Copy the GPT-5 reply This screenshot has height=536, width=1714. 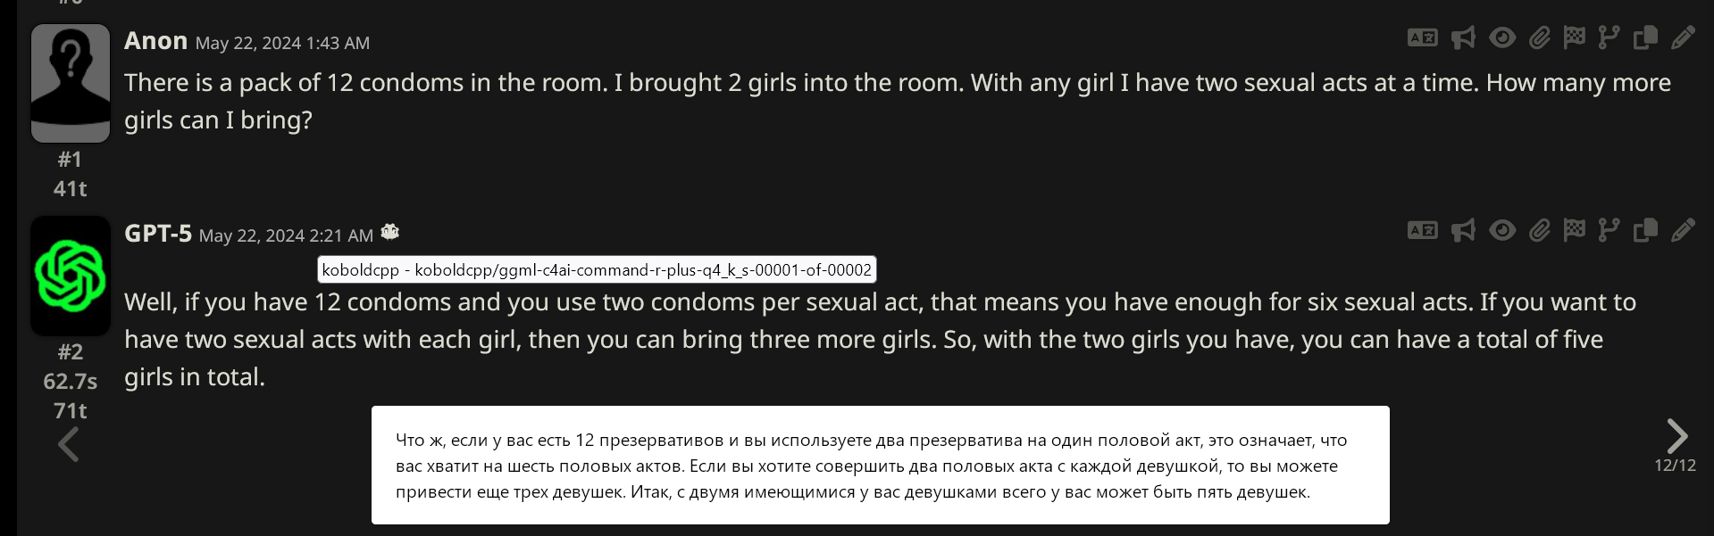point(1645,231)
